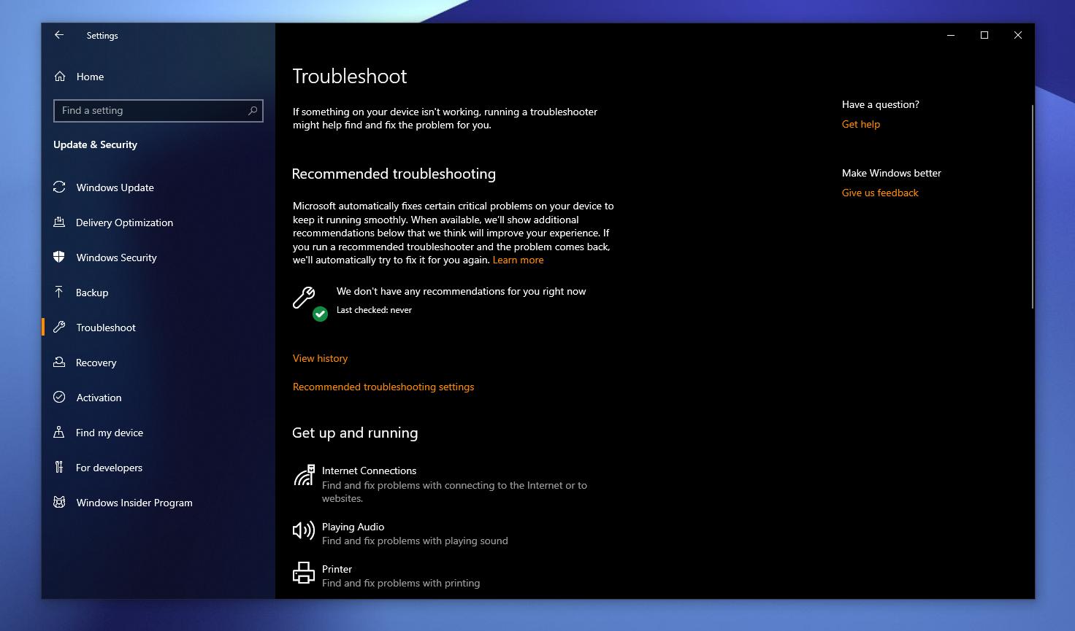
Task: Select Backup in the sidebar
Action: [92, 293]
